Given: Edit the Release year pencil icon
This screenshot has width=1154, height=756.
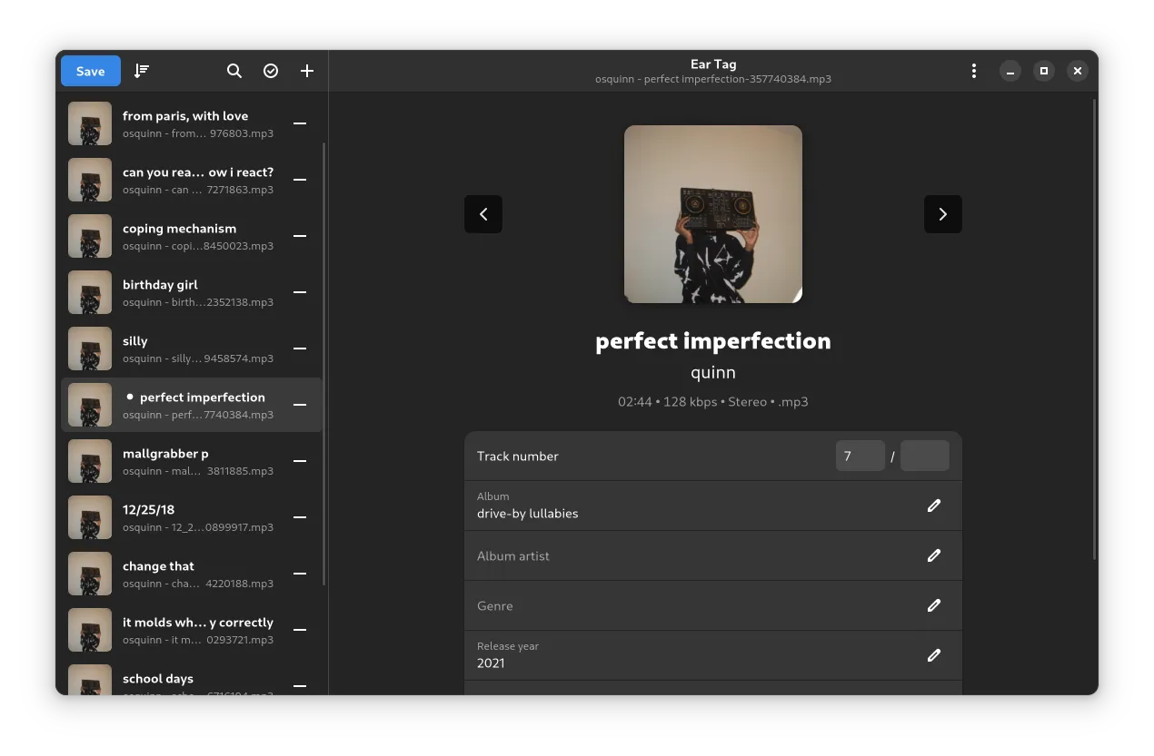Looking at the screenshot, I should (x=933, y=655).
